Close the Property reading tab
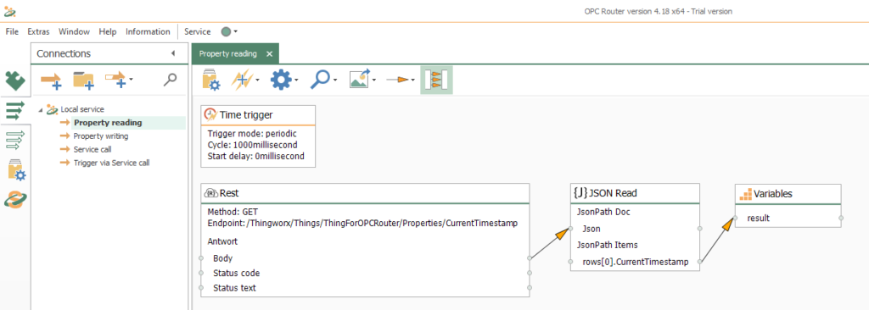The height and width of the screenshot is (310, 869). (269, 53)
